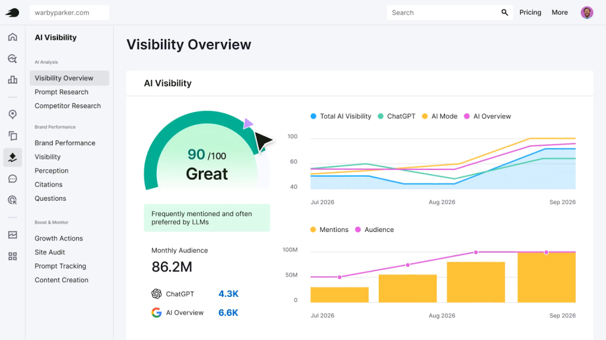The height and width of the screenshot is (340, 606).
Task: Open the apps grid sidebar icon
Action: 12,256
